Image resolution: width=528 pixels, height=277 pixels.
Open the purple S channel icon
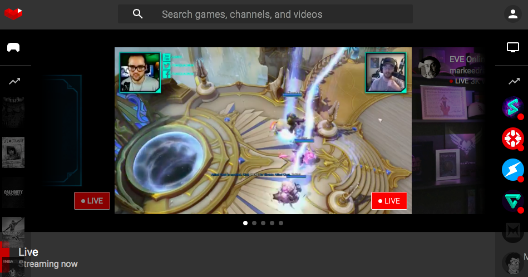[x=512, y=107]
